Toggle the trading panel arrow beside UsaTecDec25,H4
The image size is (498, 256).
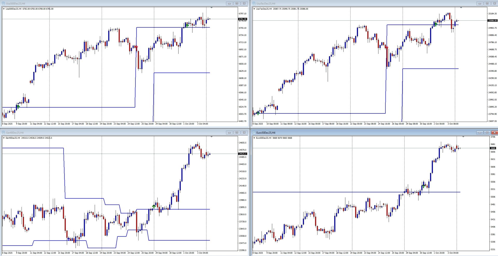[254, 9]
